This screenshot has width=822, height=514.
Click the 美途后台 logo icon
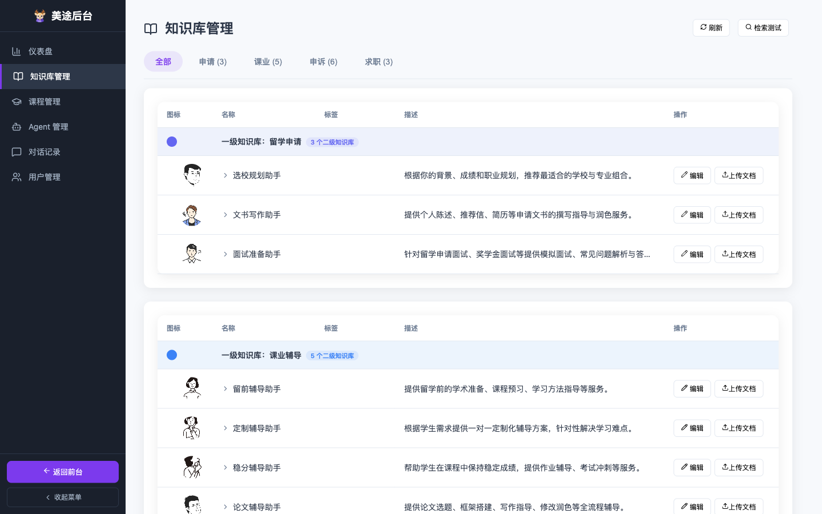[39, 16]
